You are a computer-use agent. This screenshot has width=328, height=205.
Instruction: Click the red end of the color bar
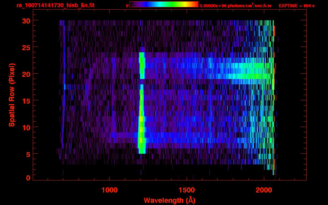point(195,5)
